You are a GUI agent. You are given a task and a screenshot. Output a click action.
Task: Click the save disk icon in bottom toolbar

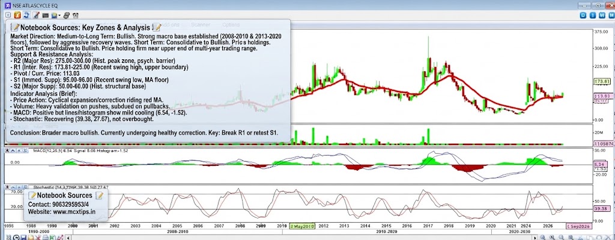point(23,238)
